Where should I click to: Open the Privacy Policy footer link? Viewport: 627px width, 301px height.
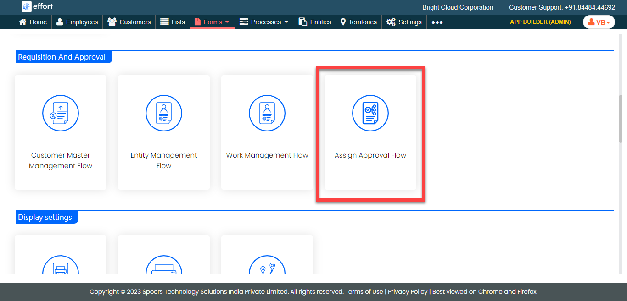pos(408,292)
